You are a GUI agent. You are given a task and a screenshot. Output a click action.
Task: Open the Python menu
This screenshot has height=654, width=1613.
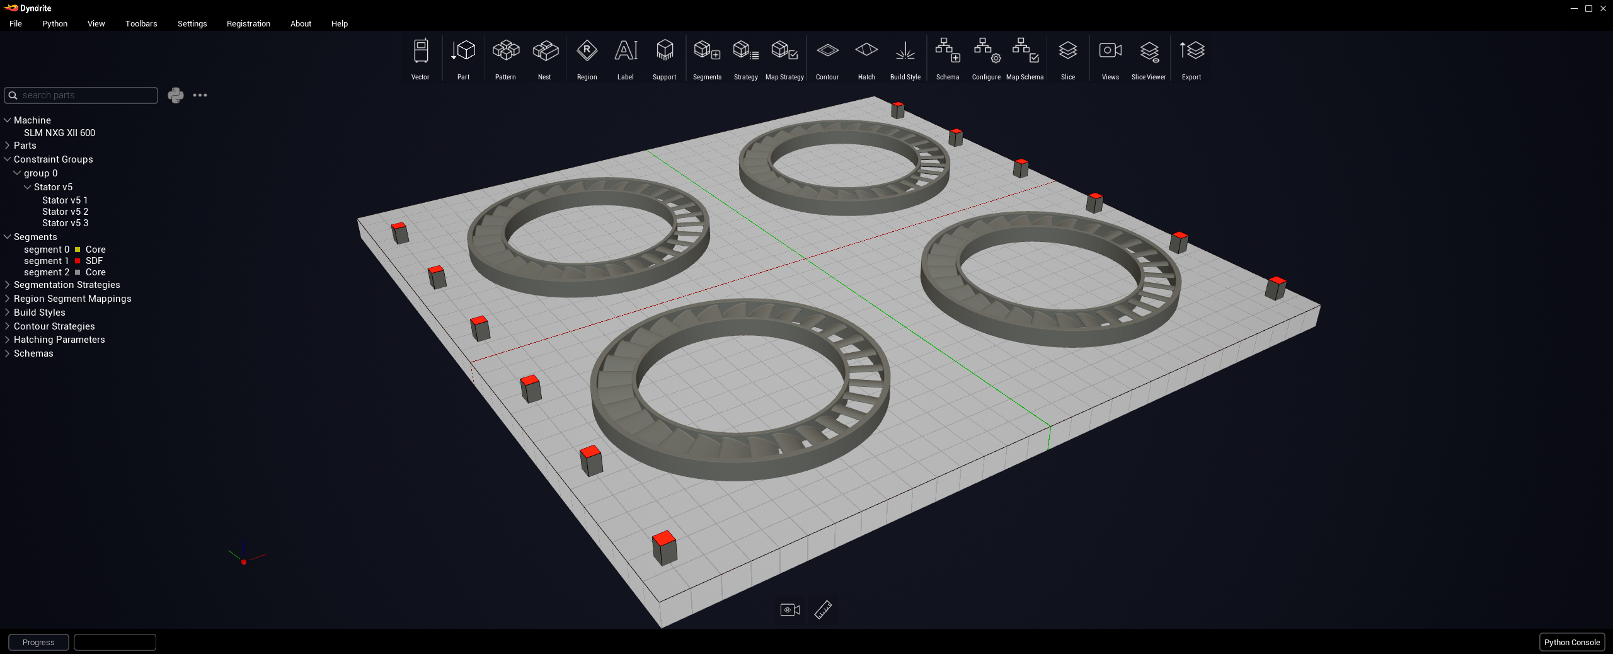[55, 23]
